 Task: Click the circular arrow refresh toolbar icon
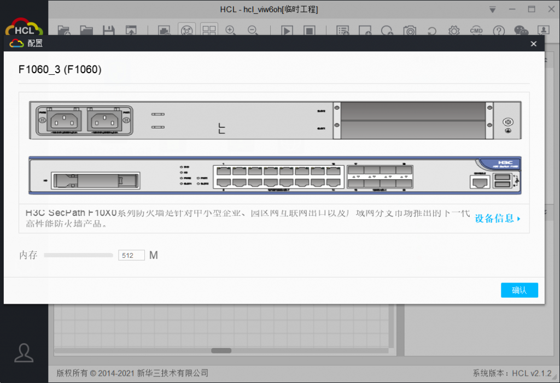pos(432,31)
